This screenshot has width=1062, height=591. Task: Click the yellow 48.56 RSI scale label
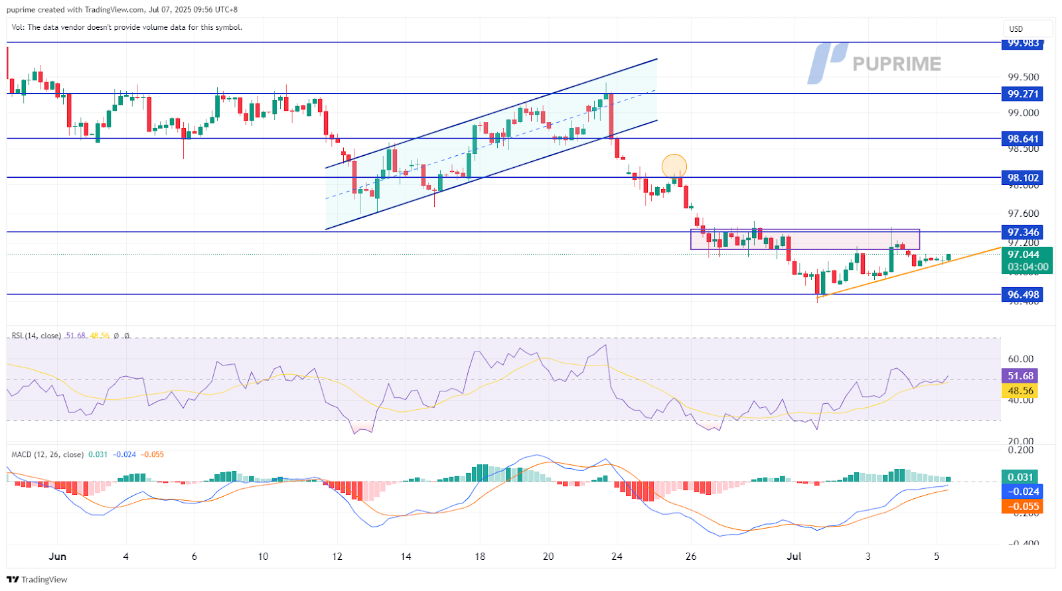click(1020, 391)
